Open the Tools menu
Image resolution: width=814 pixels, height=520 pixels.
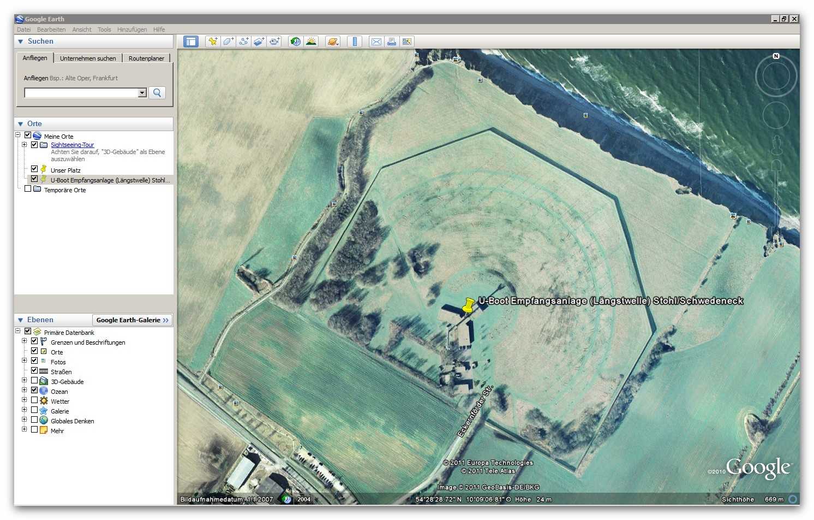(104, 29)
